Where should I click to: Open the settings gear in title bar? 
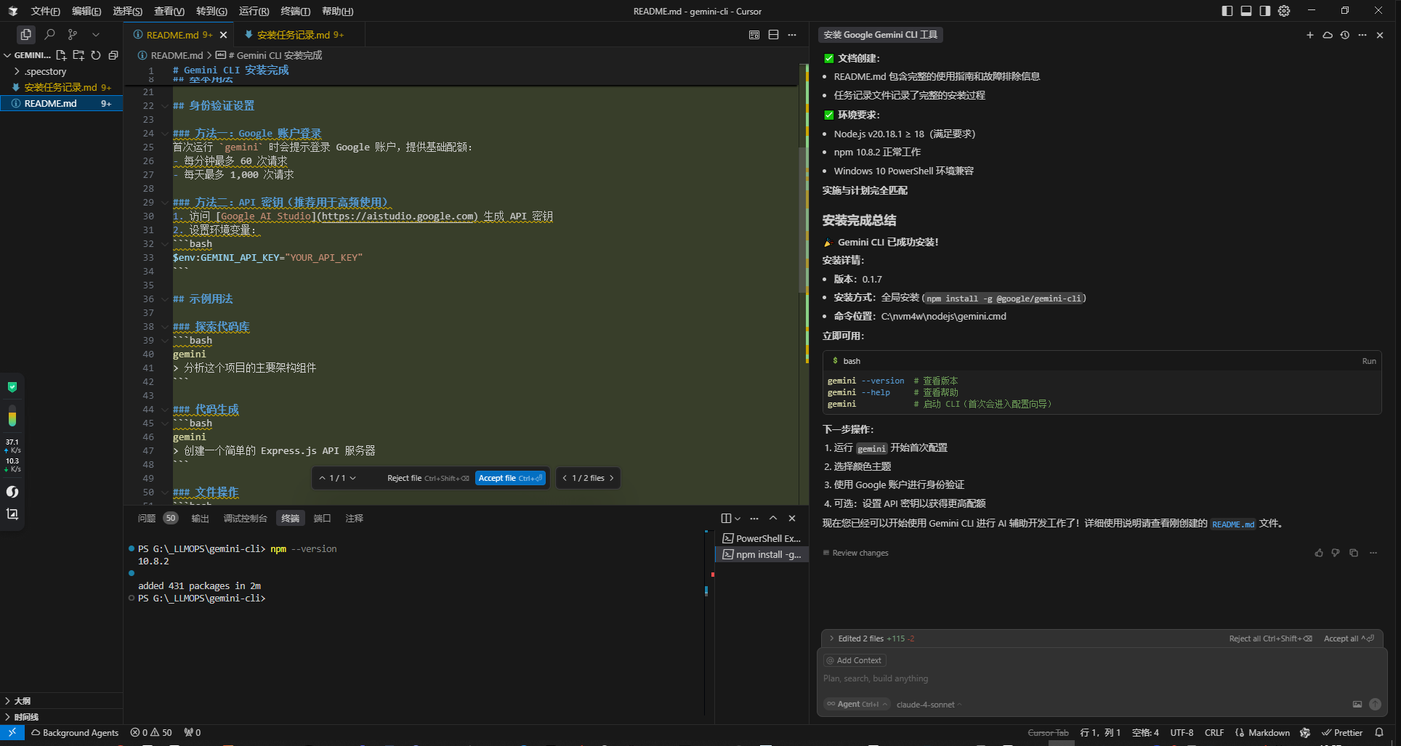pos(1284,11)
